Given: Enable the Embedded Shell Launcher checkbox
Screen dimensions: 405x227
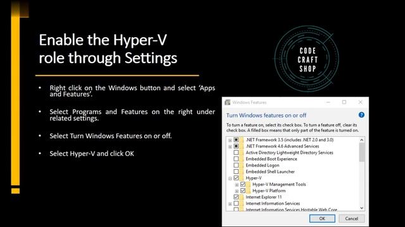Looking at the screenshot, I should [236, 172].
